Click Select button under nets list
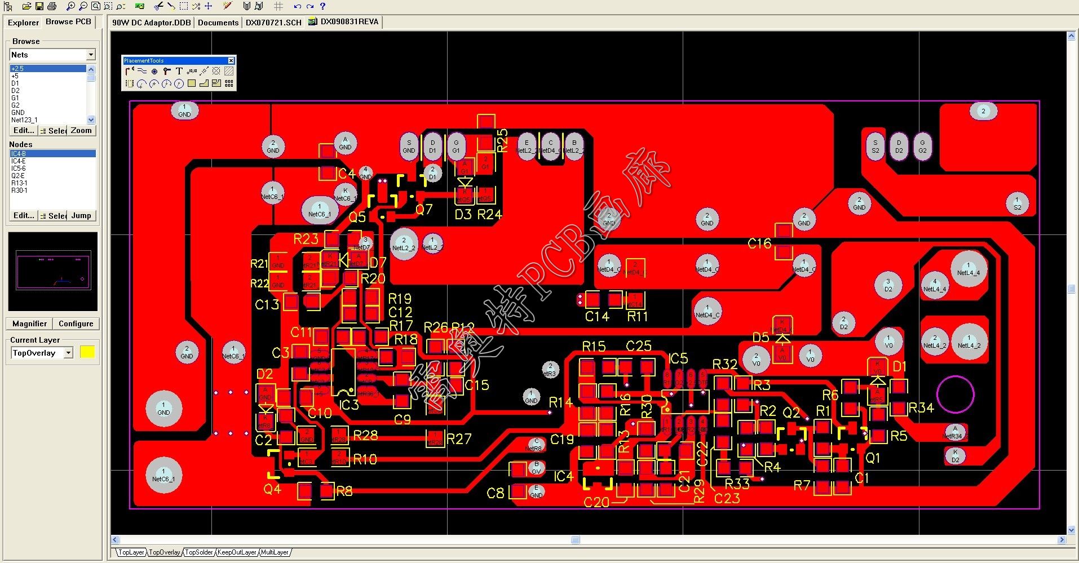This screenshot has height=563, width=1079. click(x=53, y=130)
